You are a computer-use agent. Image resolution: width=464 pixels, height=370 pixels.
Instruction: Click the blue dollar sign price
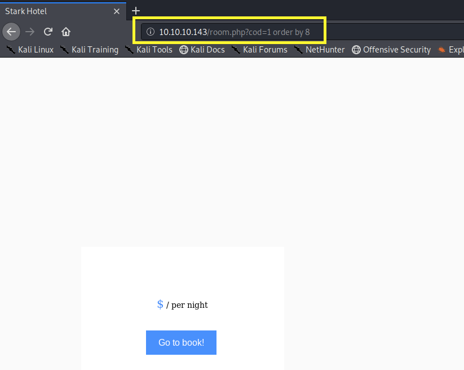(x=160, y=304)
